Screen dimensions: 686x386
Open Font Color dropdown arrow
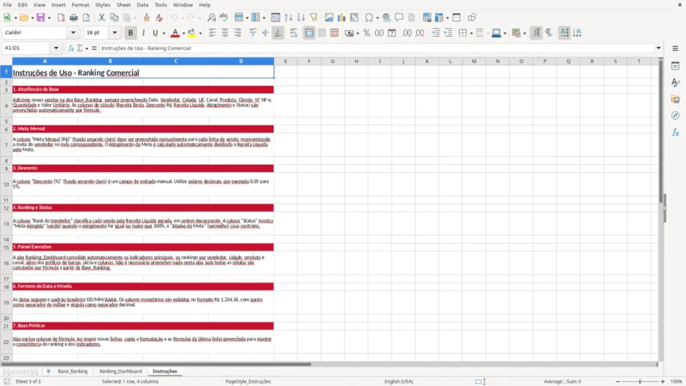(x=184, y=34)
